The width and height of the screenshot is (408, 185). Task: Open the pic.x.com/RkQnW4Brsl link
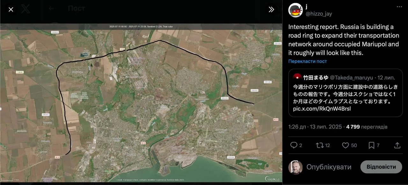[x=322, y=109]
